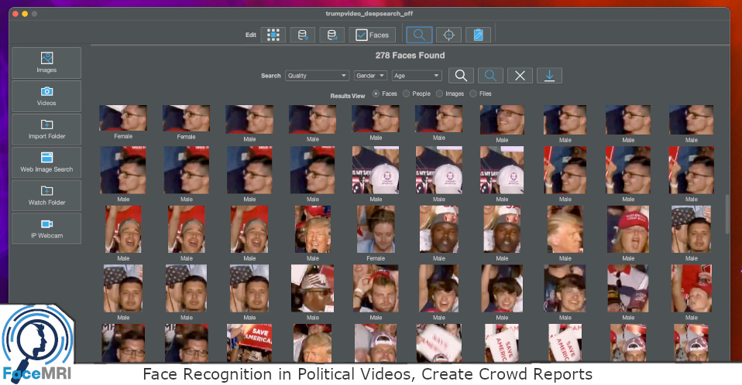Screen dimensions: 742x385
Task: Select the Videos sidebar item
Action: 46,96
